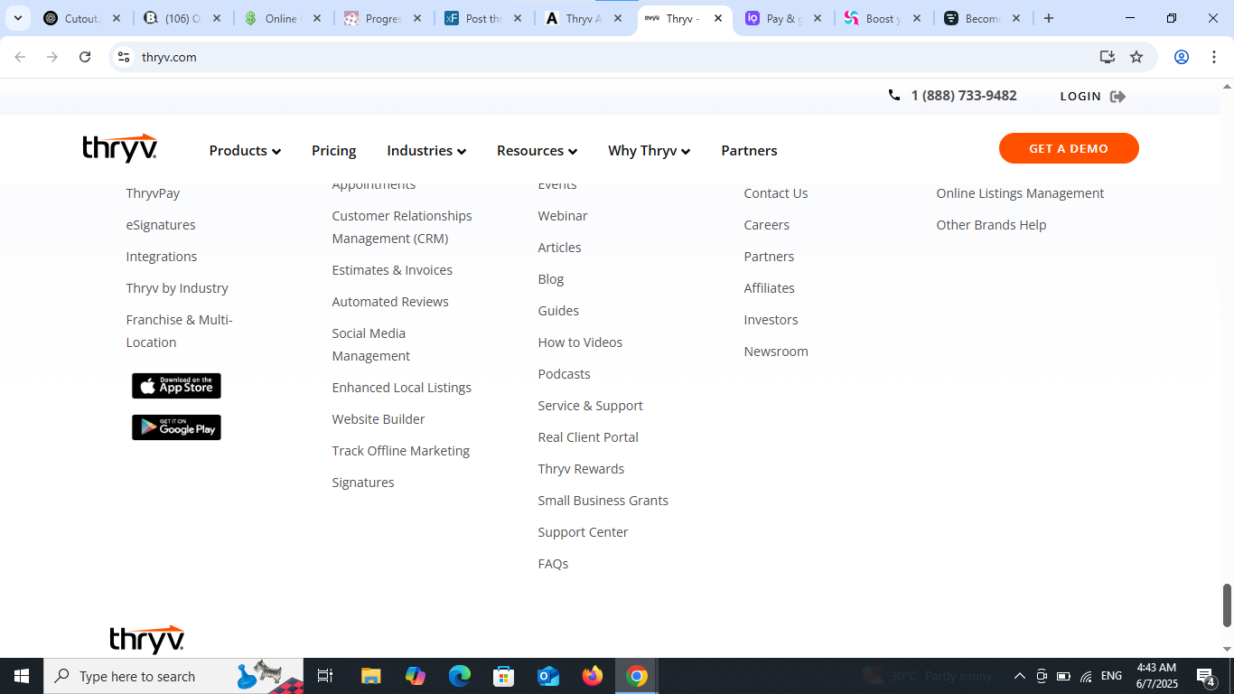Viewport: 1234px width, 694px height.
Task: Open ThryvPay footer link
Action: (153, 193)
